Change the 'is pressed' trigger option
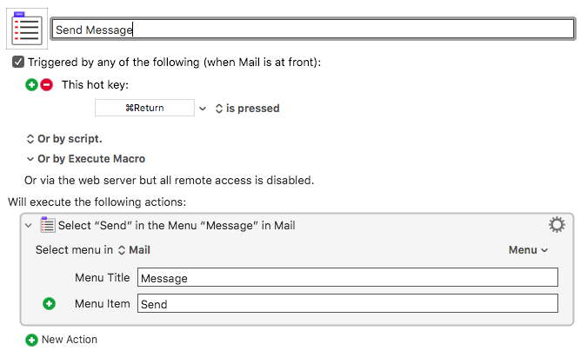 pos(248,109)
